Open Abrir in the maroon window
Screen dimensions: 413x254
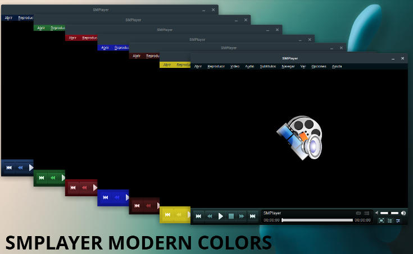(137, 56)
